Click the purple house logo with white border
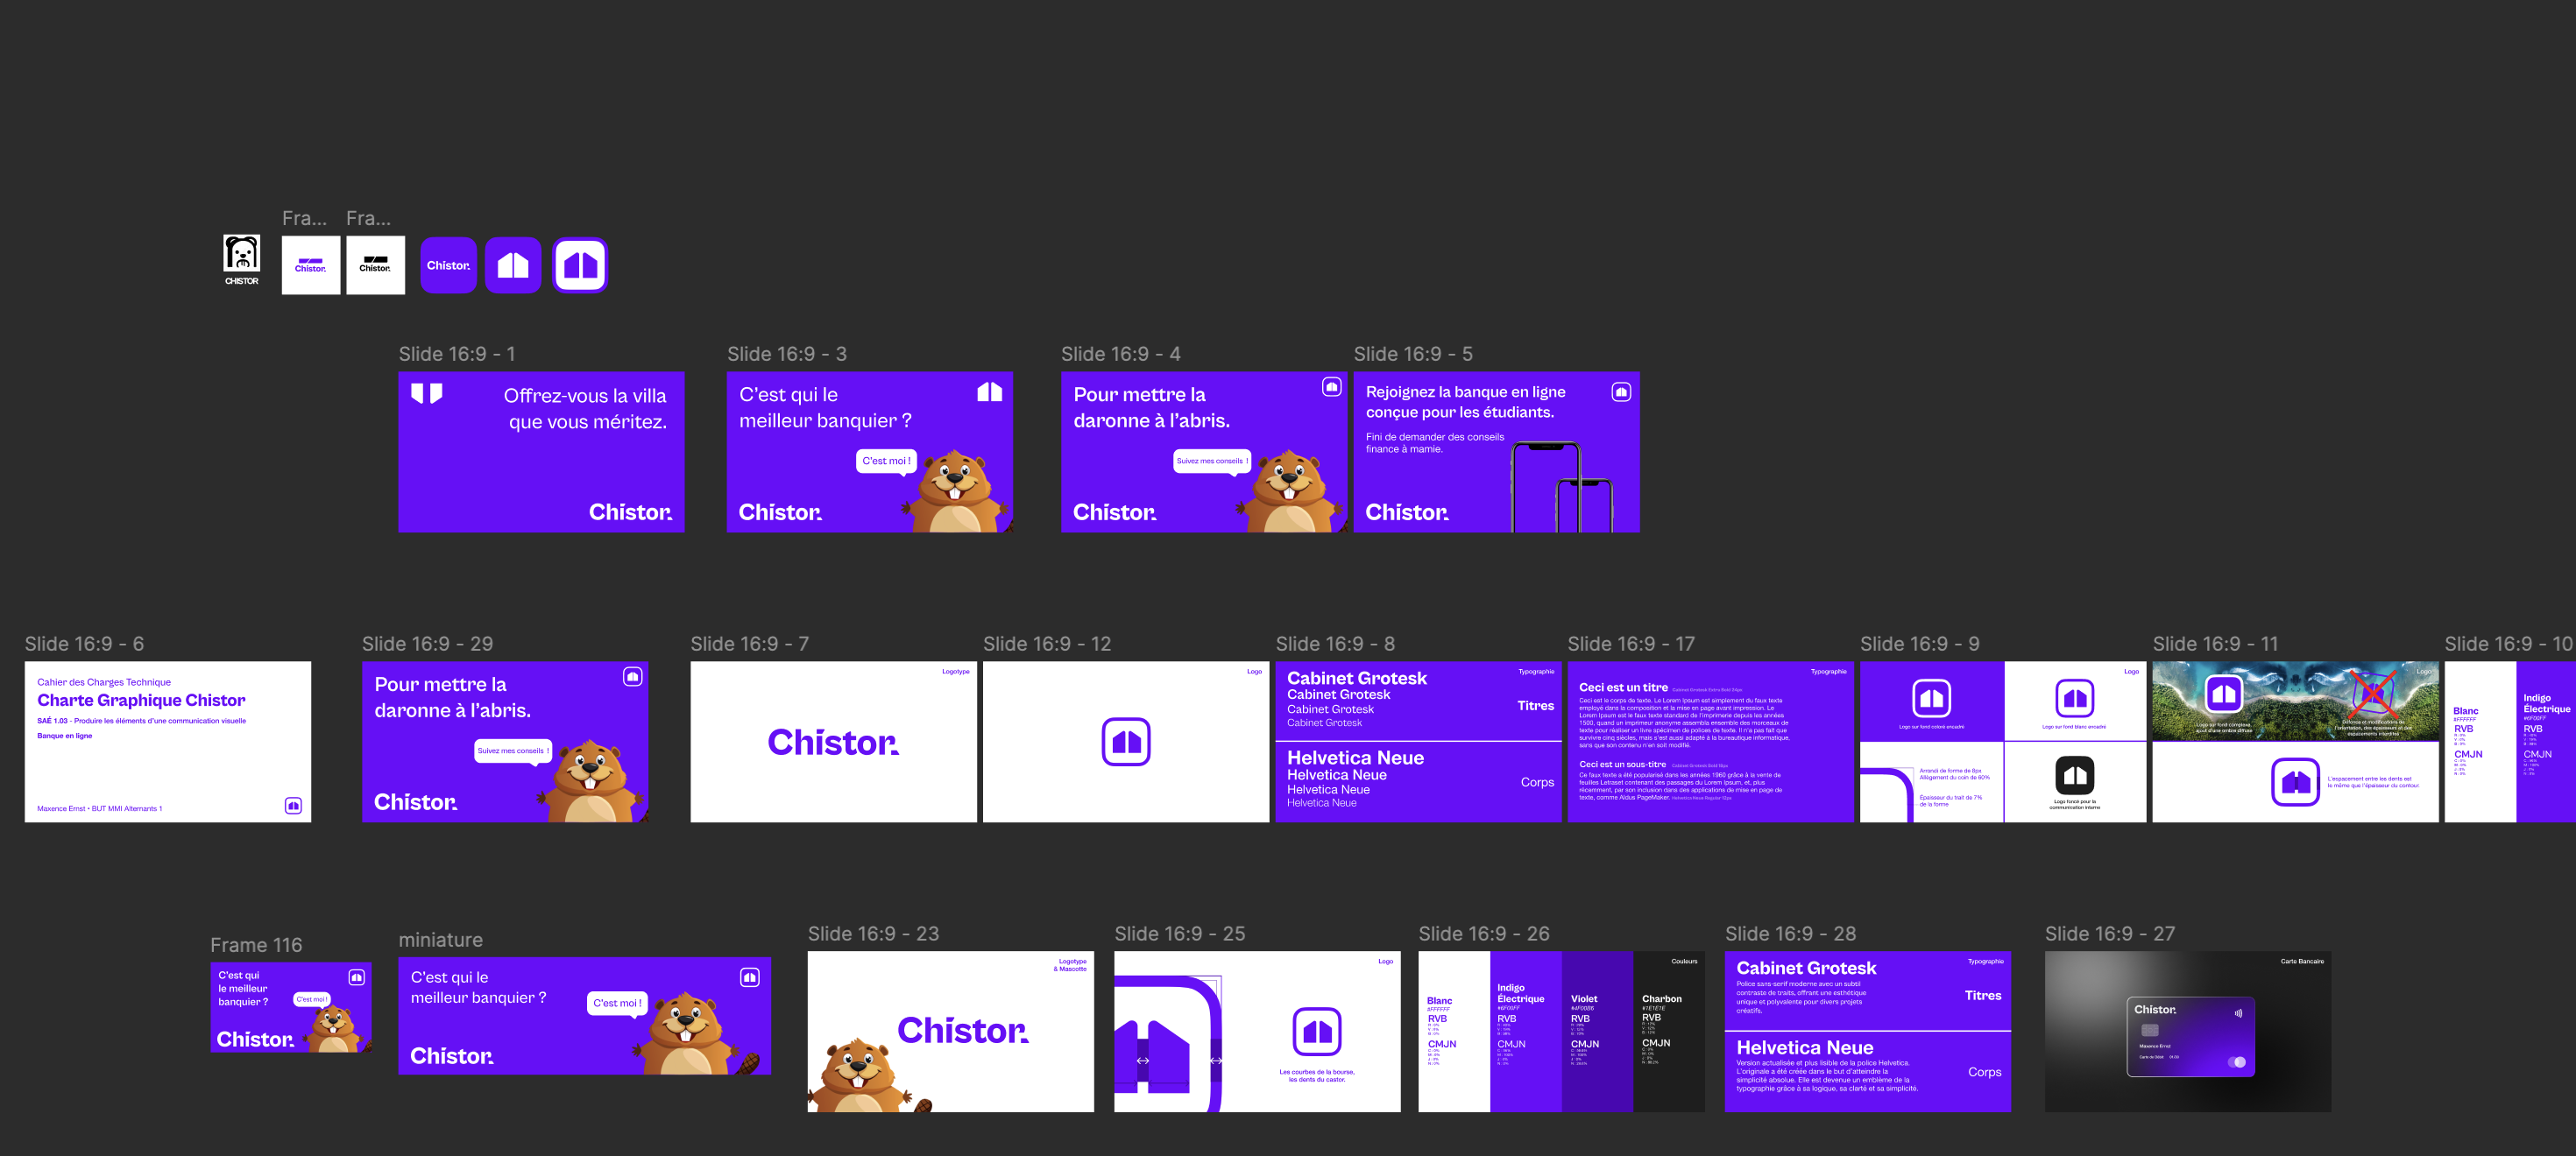 pos(580,264)
